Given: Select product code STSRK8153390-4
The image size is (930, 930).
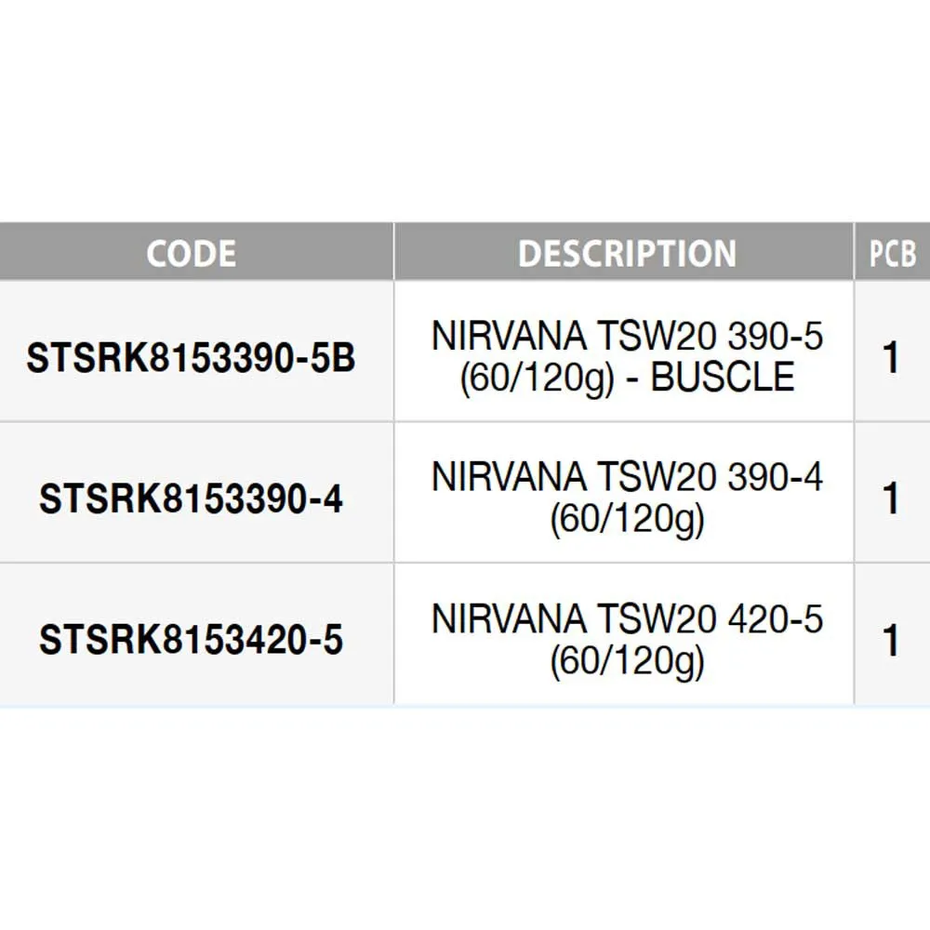Looking at the screenshot, I should (192, 500).
